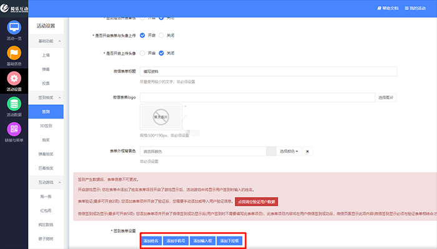
Task: Open the 巨幕抽奖 menu item
Action: point(46,168)
